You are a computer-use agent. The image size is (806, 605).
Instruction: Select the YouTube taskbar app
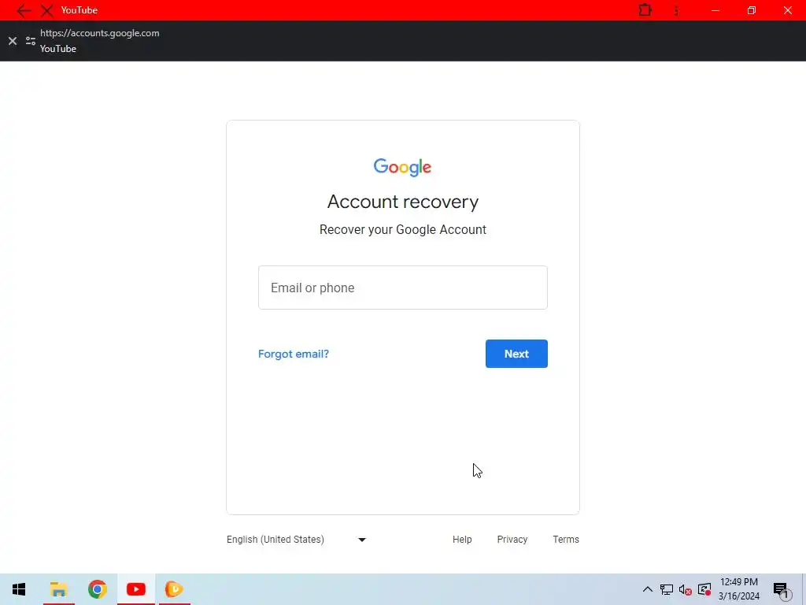(135, 589)
